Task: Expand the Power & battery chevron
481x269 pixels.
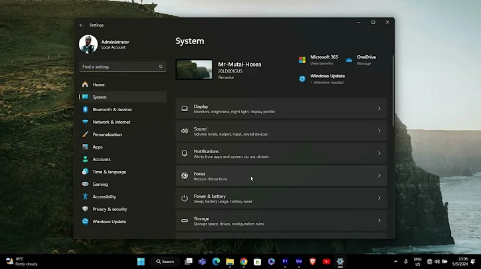Action: click(x=379, y=198)
